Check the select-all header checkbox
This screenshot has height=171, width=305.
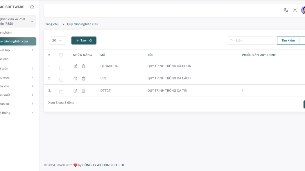[61, 55]
